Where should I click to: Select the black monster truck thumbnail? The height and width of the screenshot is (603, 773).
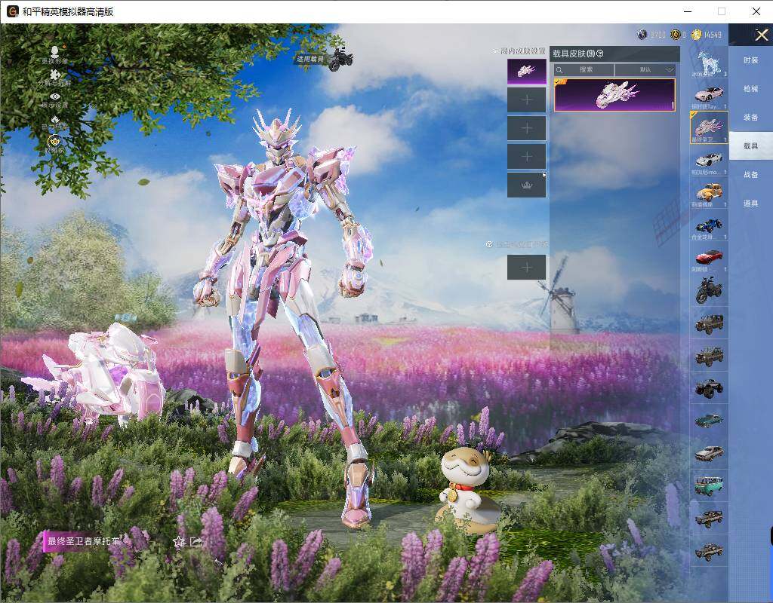[709, 388]
